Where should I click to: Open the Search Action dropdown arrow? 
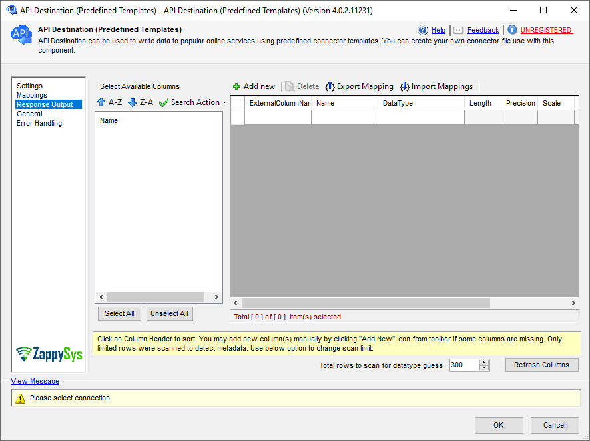(224, 102)
